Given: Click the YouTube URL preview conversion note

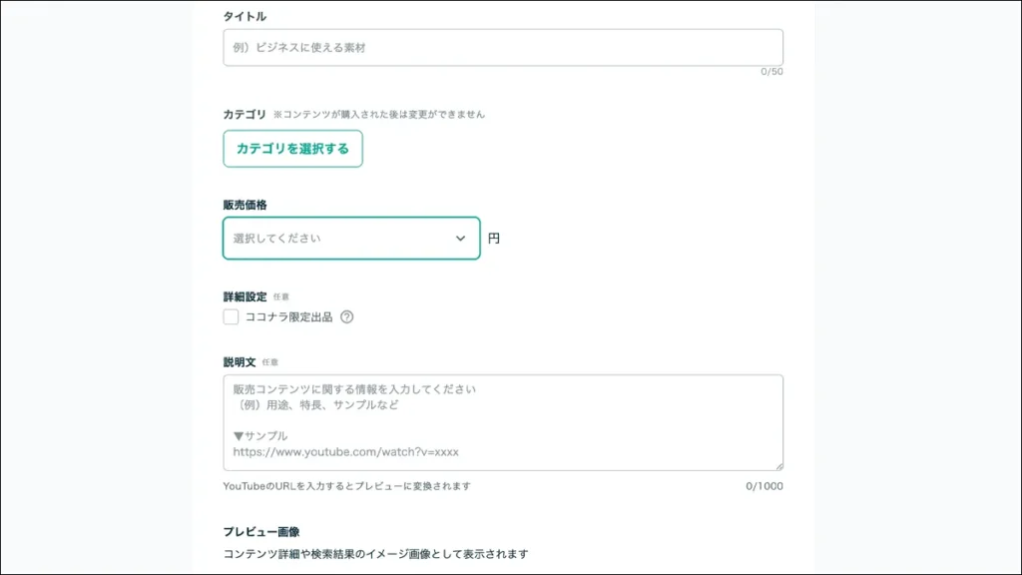Looking at the screenshot, I should pyautogui.click(x=346, y=486).
